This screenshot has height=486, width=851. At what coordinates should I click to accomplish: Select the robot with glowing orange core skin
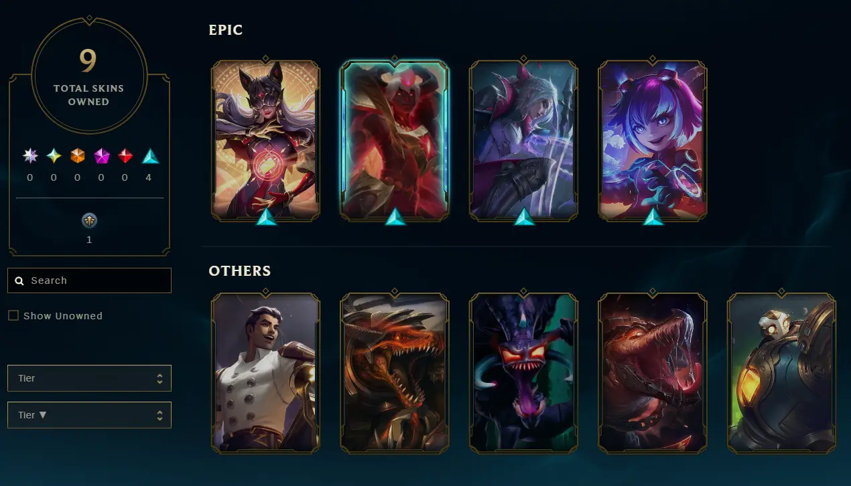781,372
